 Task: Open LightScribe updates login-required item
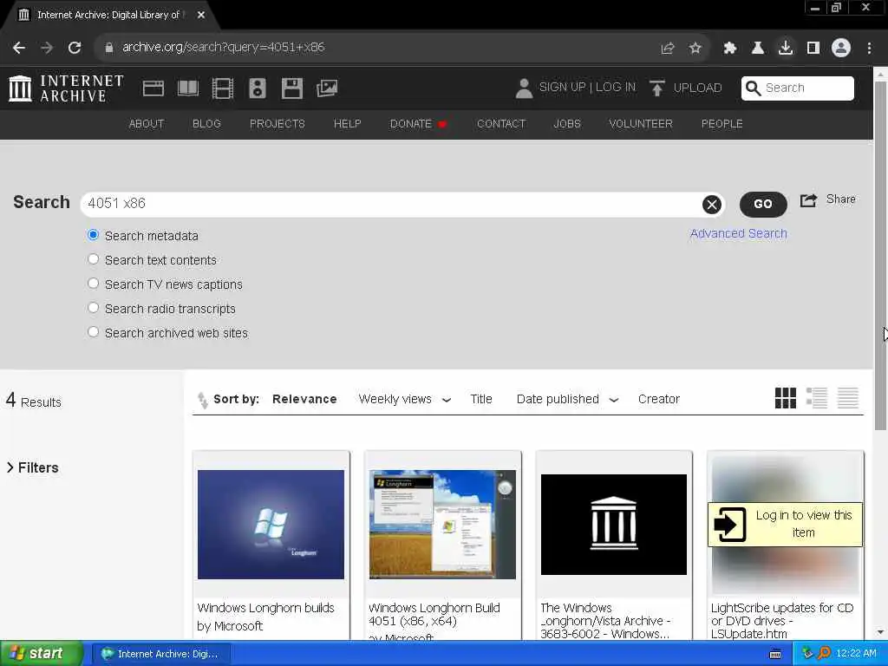[x=785, y=525]
